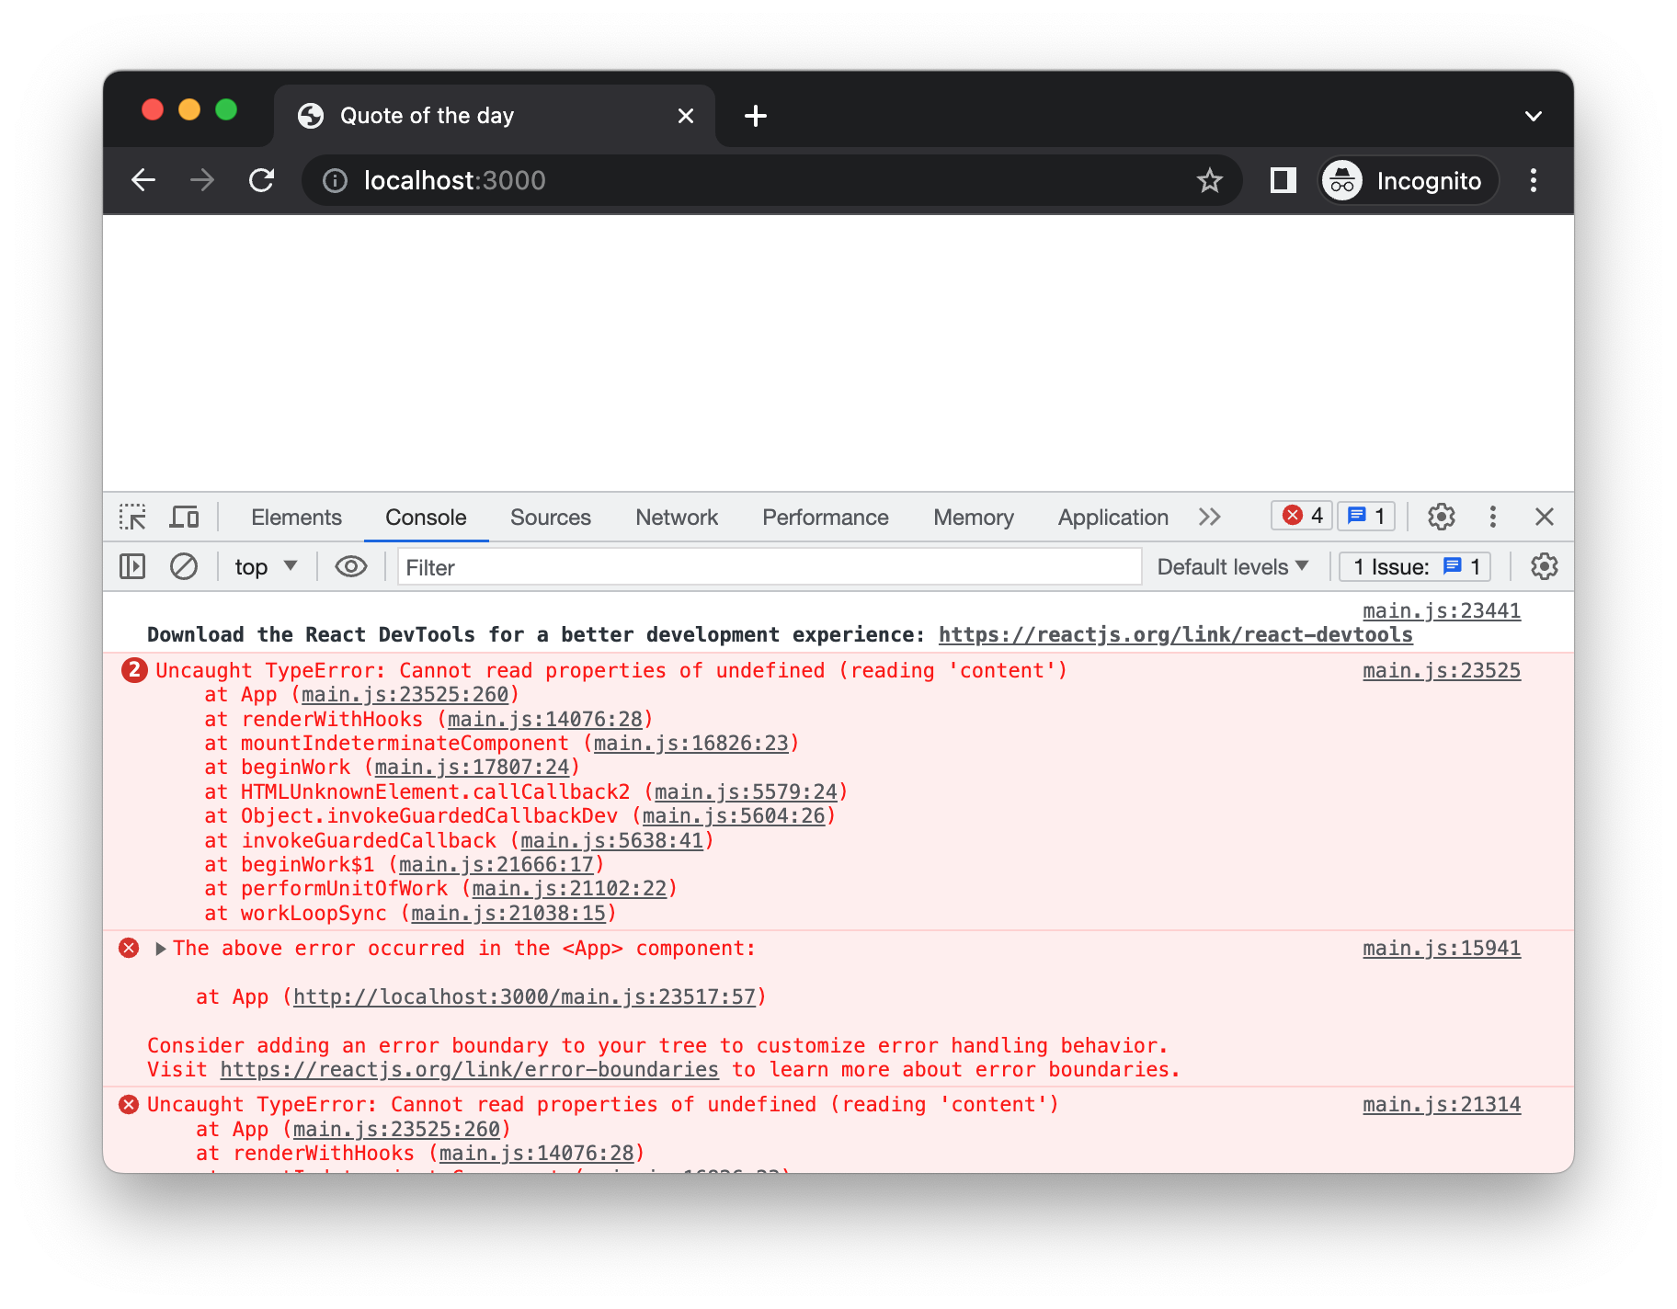Switch to the Network tab

tap(676, 518)
